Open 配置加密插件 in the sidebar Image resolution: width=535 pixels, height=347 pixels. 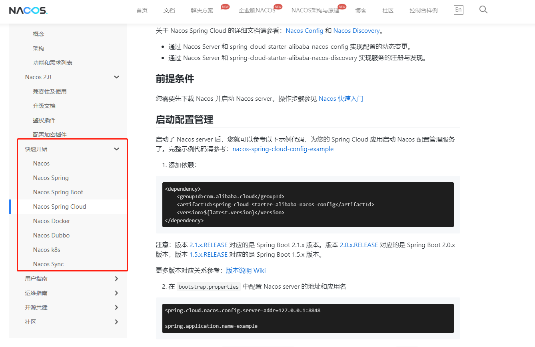(50, 135)
